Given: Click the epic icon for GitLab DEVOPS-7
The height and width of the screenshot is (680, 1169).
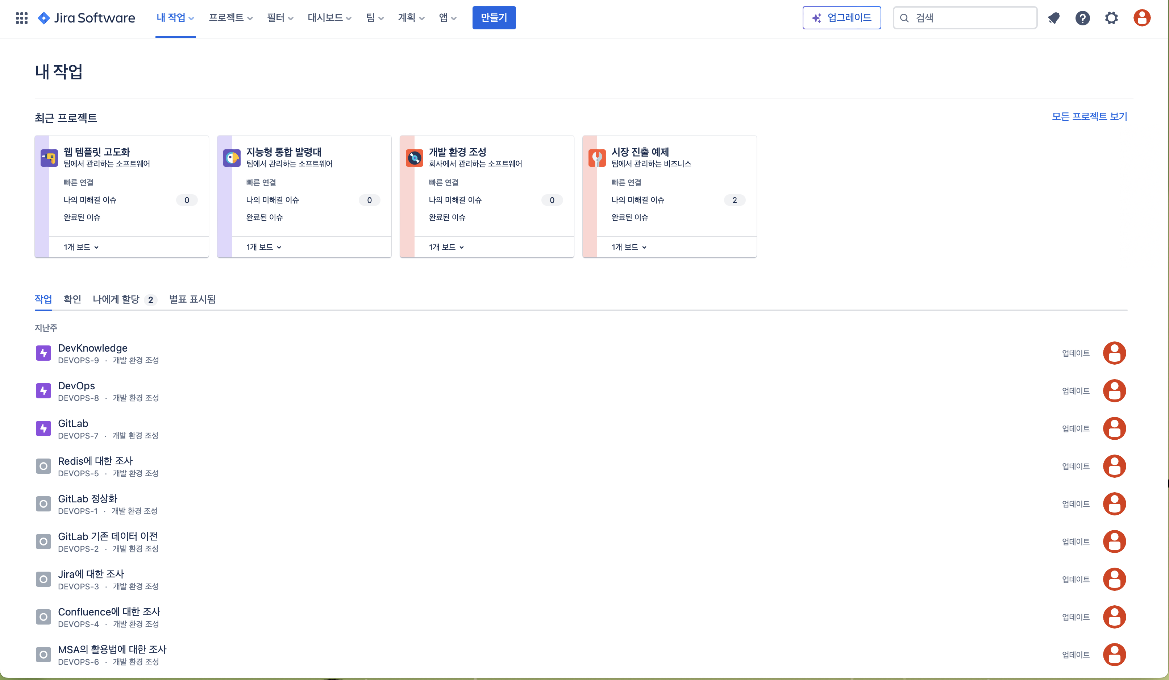Looking at the screenshot, I should (43, 428).
